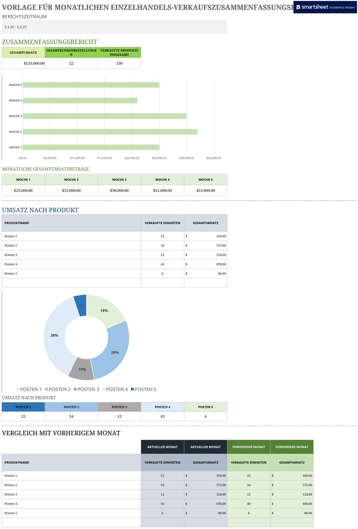Screen dimensions: 358x529
Task: Click the Posten 2 legend color marker
Action: (x=47, y=389)
